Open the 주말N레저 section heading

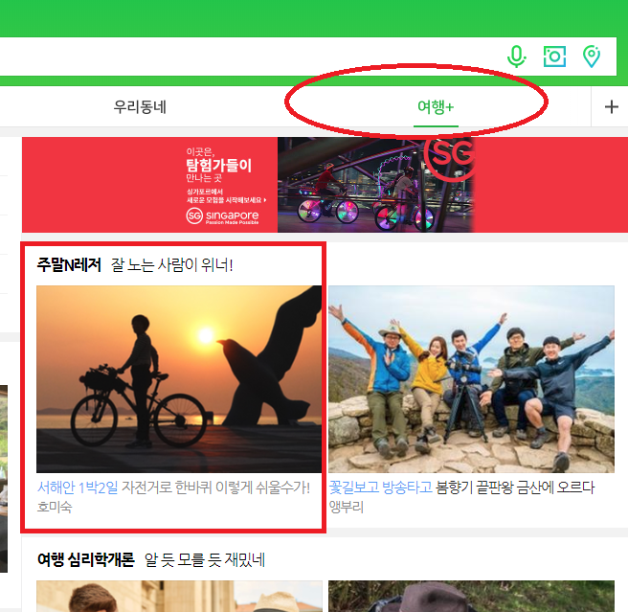click(69, 265)
